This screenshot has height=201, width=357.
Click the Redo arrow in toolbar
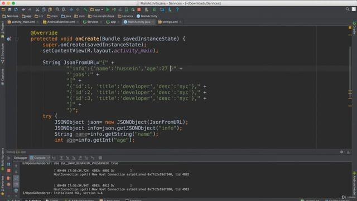(30, 9)
